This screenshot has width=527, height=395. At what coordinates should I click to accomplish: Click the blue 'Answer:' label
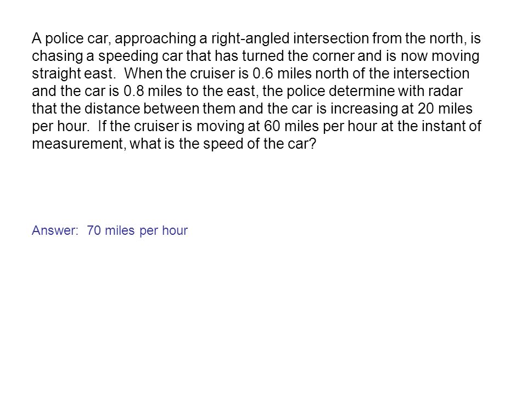tap(55, 230)
